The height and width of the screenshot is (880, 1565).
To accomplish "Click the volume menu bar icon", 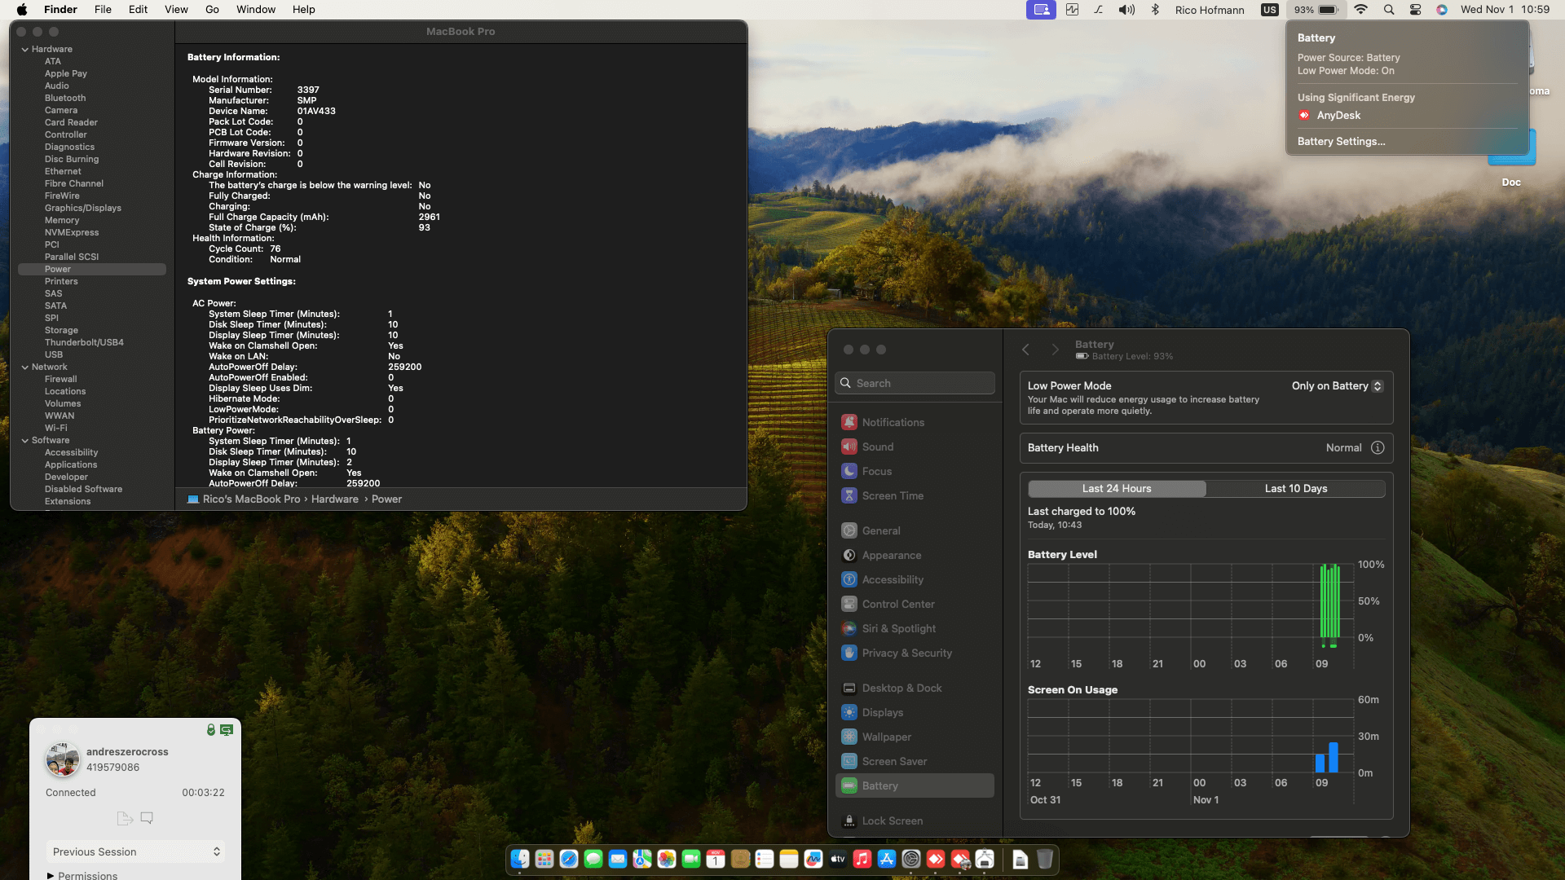I will (1126, 10).
